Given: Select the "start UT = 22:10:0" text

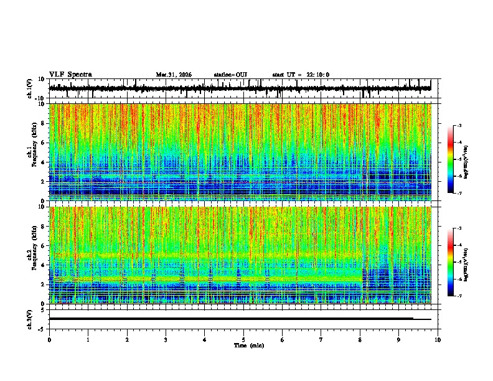Looking at the screenshot, I should tap(301, 75).
